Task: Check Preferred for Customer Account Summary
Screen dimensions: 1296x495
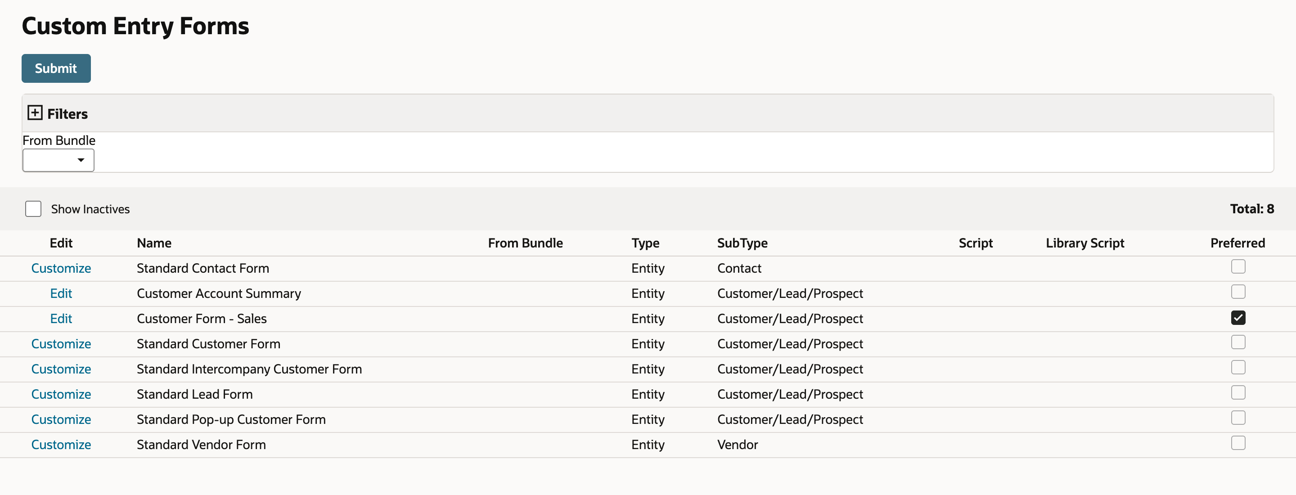Action: coord(1237,292)
